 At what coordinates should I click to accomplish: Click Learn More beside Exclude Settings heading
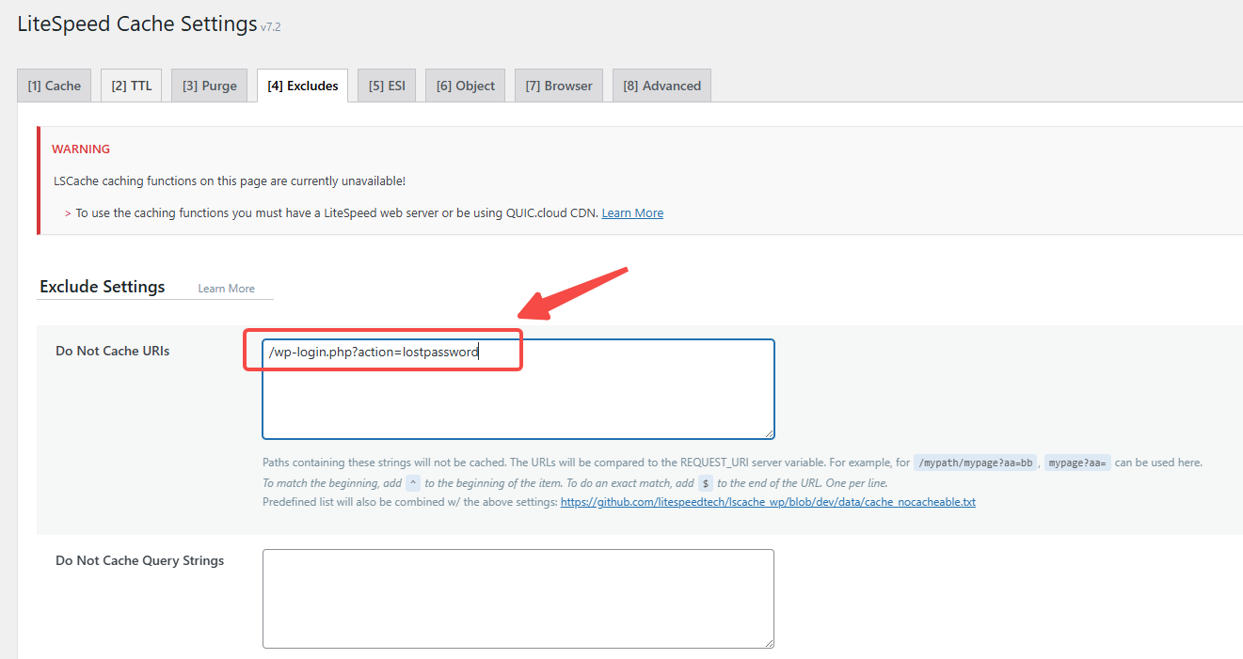pos(226,289)
